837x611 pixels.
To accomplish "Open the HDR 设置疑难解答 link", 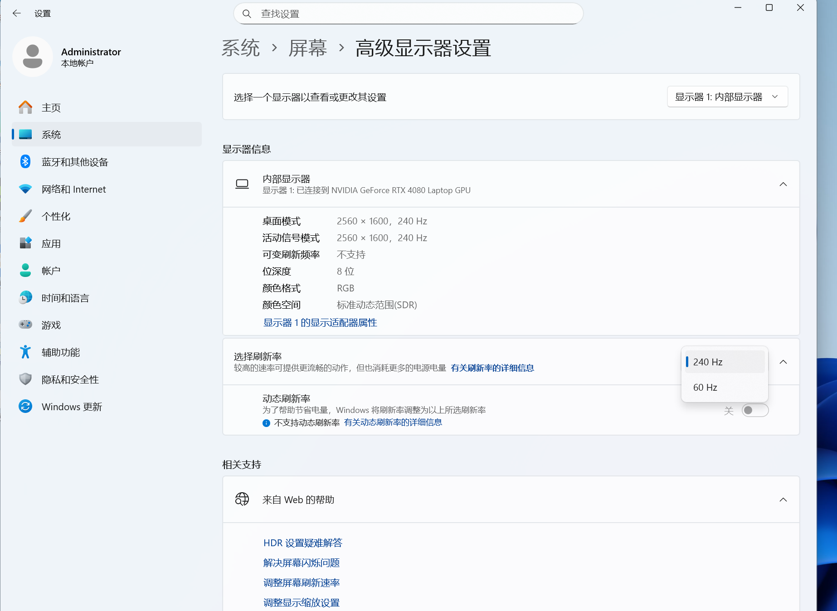I will pos(303,543).
